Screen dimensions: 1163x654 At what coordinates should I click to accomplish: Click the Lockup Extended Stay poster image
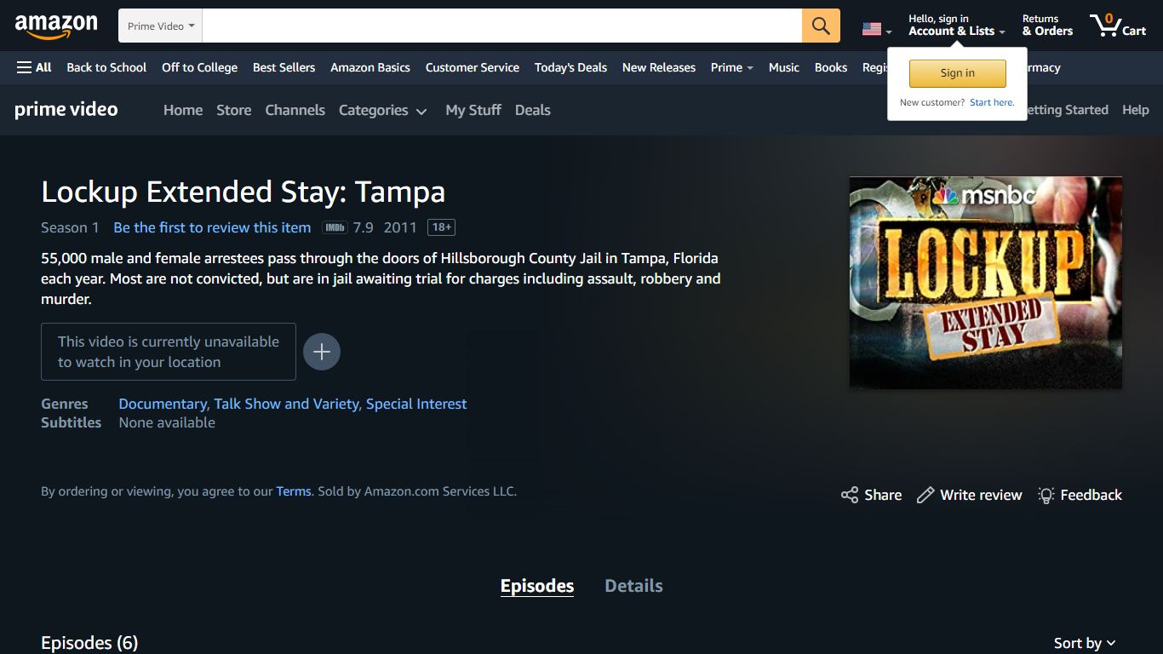click(986, 283)
